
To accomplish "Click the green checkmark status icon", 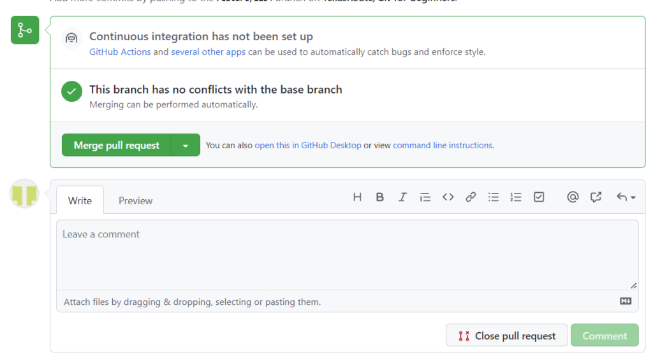I will 71,91.
